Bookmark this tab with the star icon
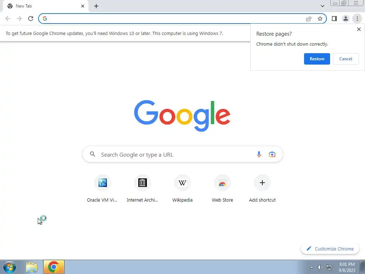 coord(320,19)
